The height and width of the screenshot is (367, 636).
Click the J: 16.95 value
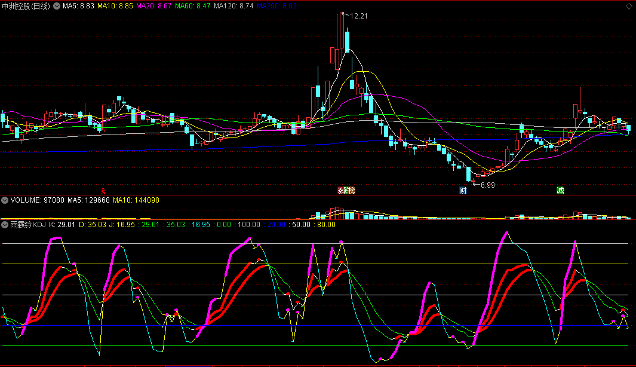(x=122, y=225)
